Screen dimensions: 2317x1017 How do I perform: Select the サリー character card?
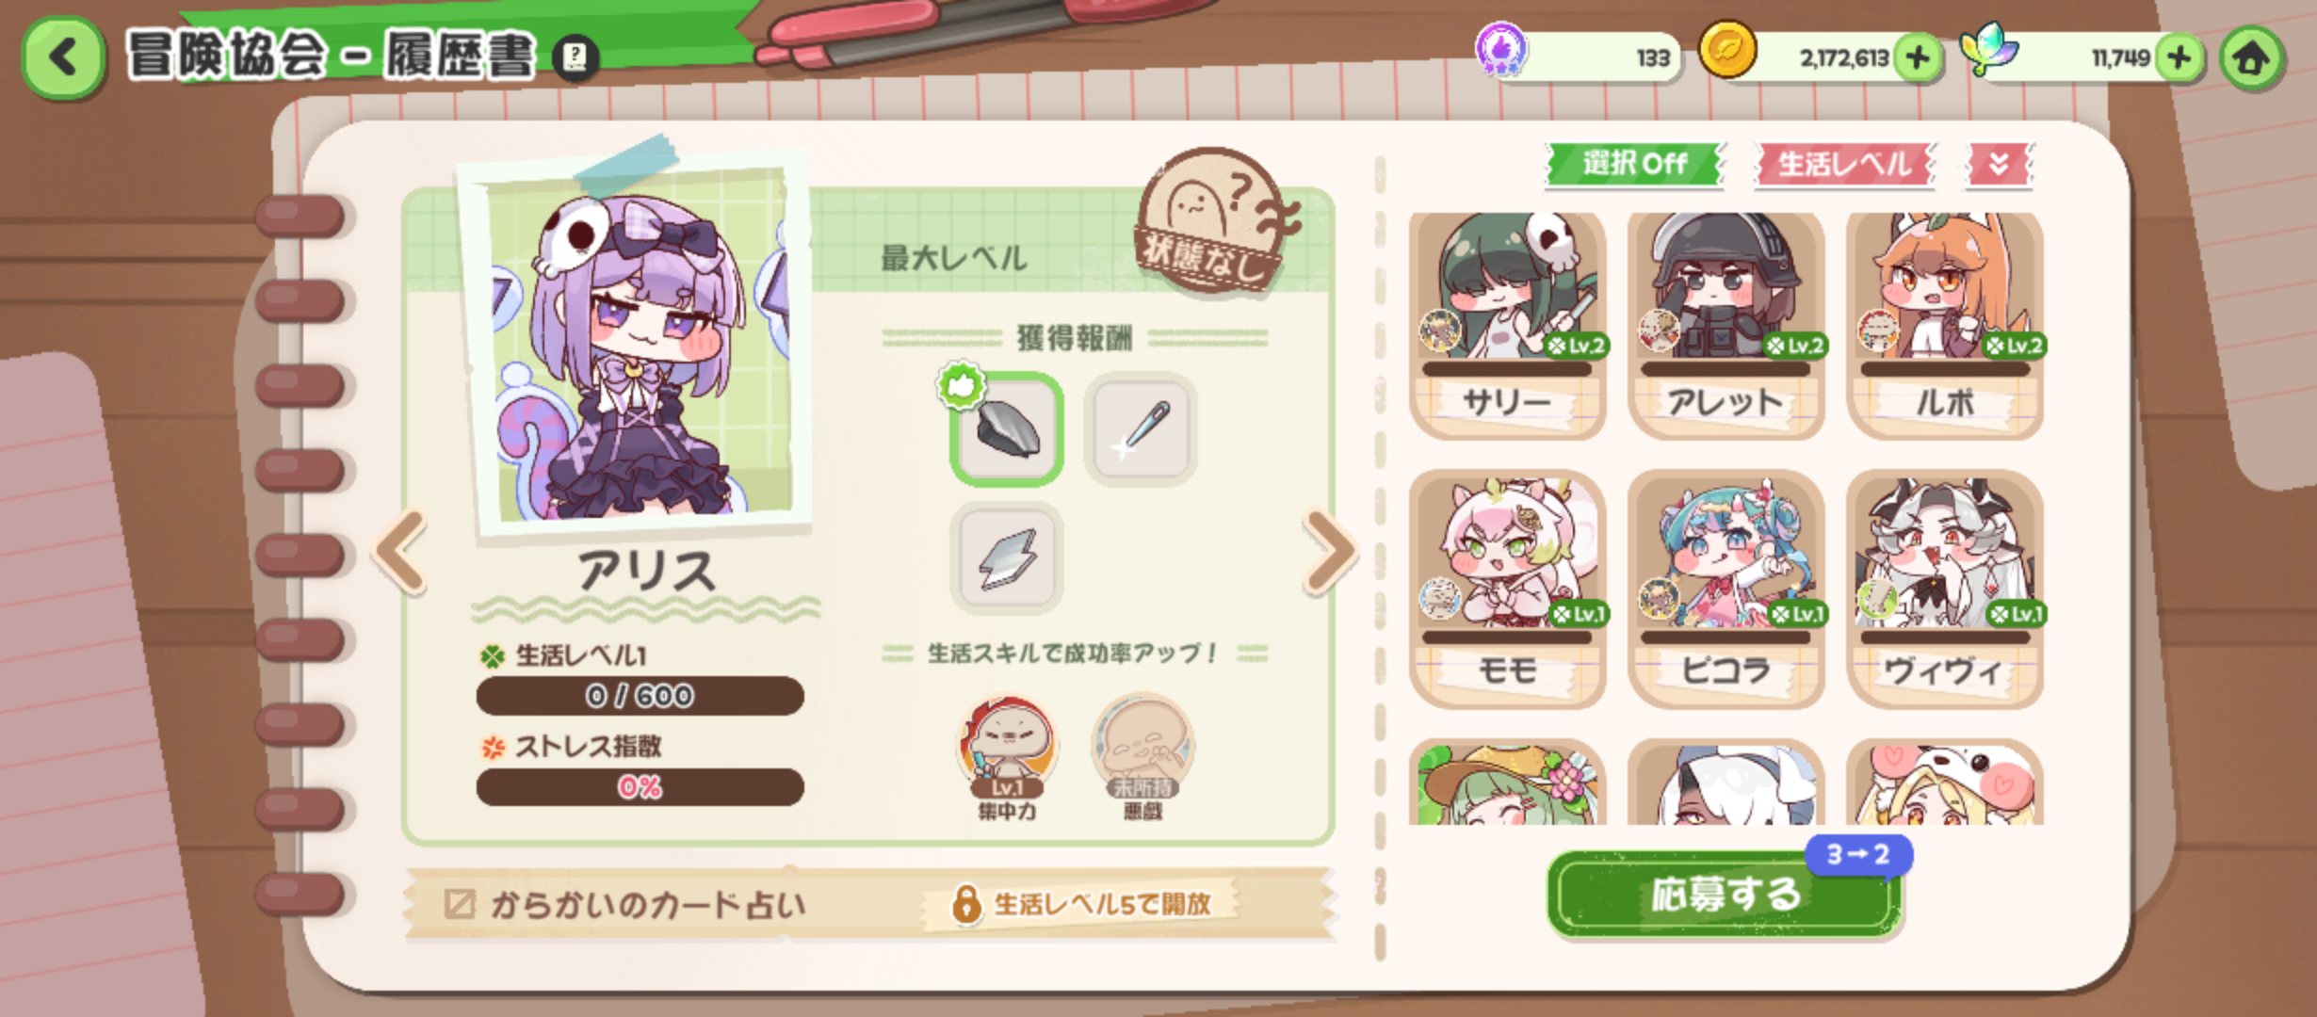[1507, 325]
